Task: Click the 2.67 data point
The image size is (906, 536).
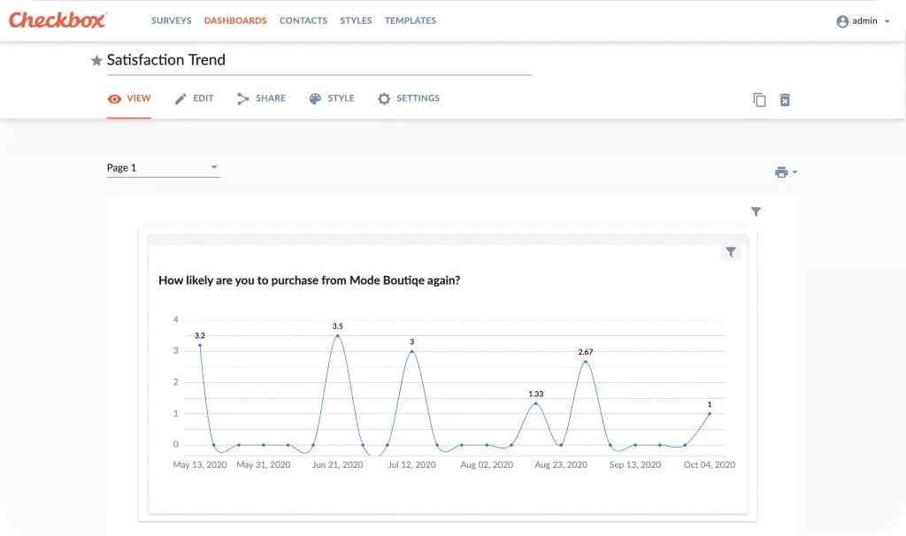Action: 586,362
